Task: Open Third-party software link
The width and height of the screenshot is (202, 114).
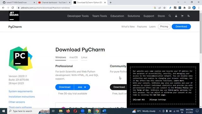Action: tap(20, 107)
